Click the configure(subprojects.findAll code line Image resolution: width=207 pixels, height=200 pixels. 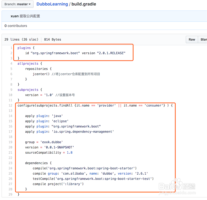[95, 105]
